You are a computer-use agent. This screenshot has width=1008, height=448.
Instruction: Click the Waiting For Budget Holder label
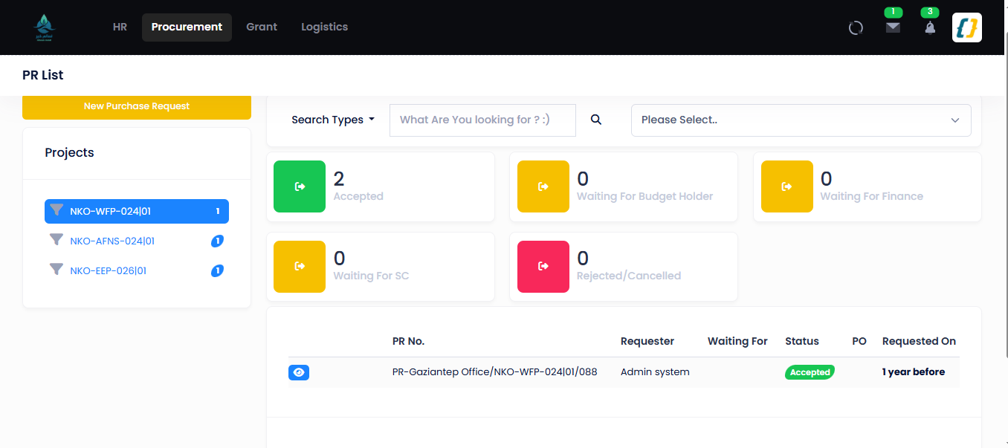(x=644, y=196)
